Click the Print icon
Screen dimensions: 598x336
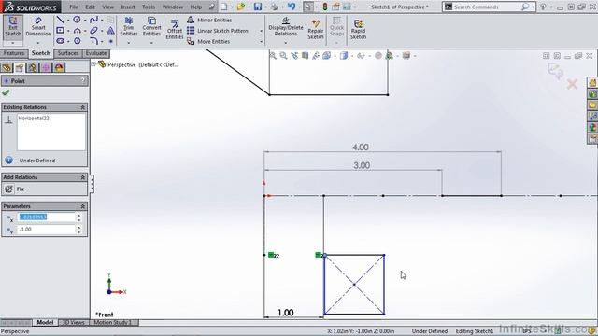click(x=274, y=7)
